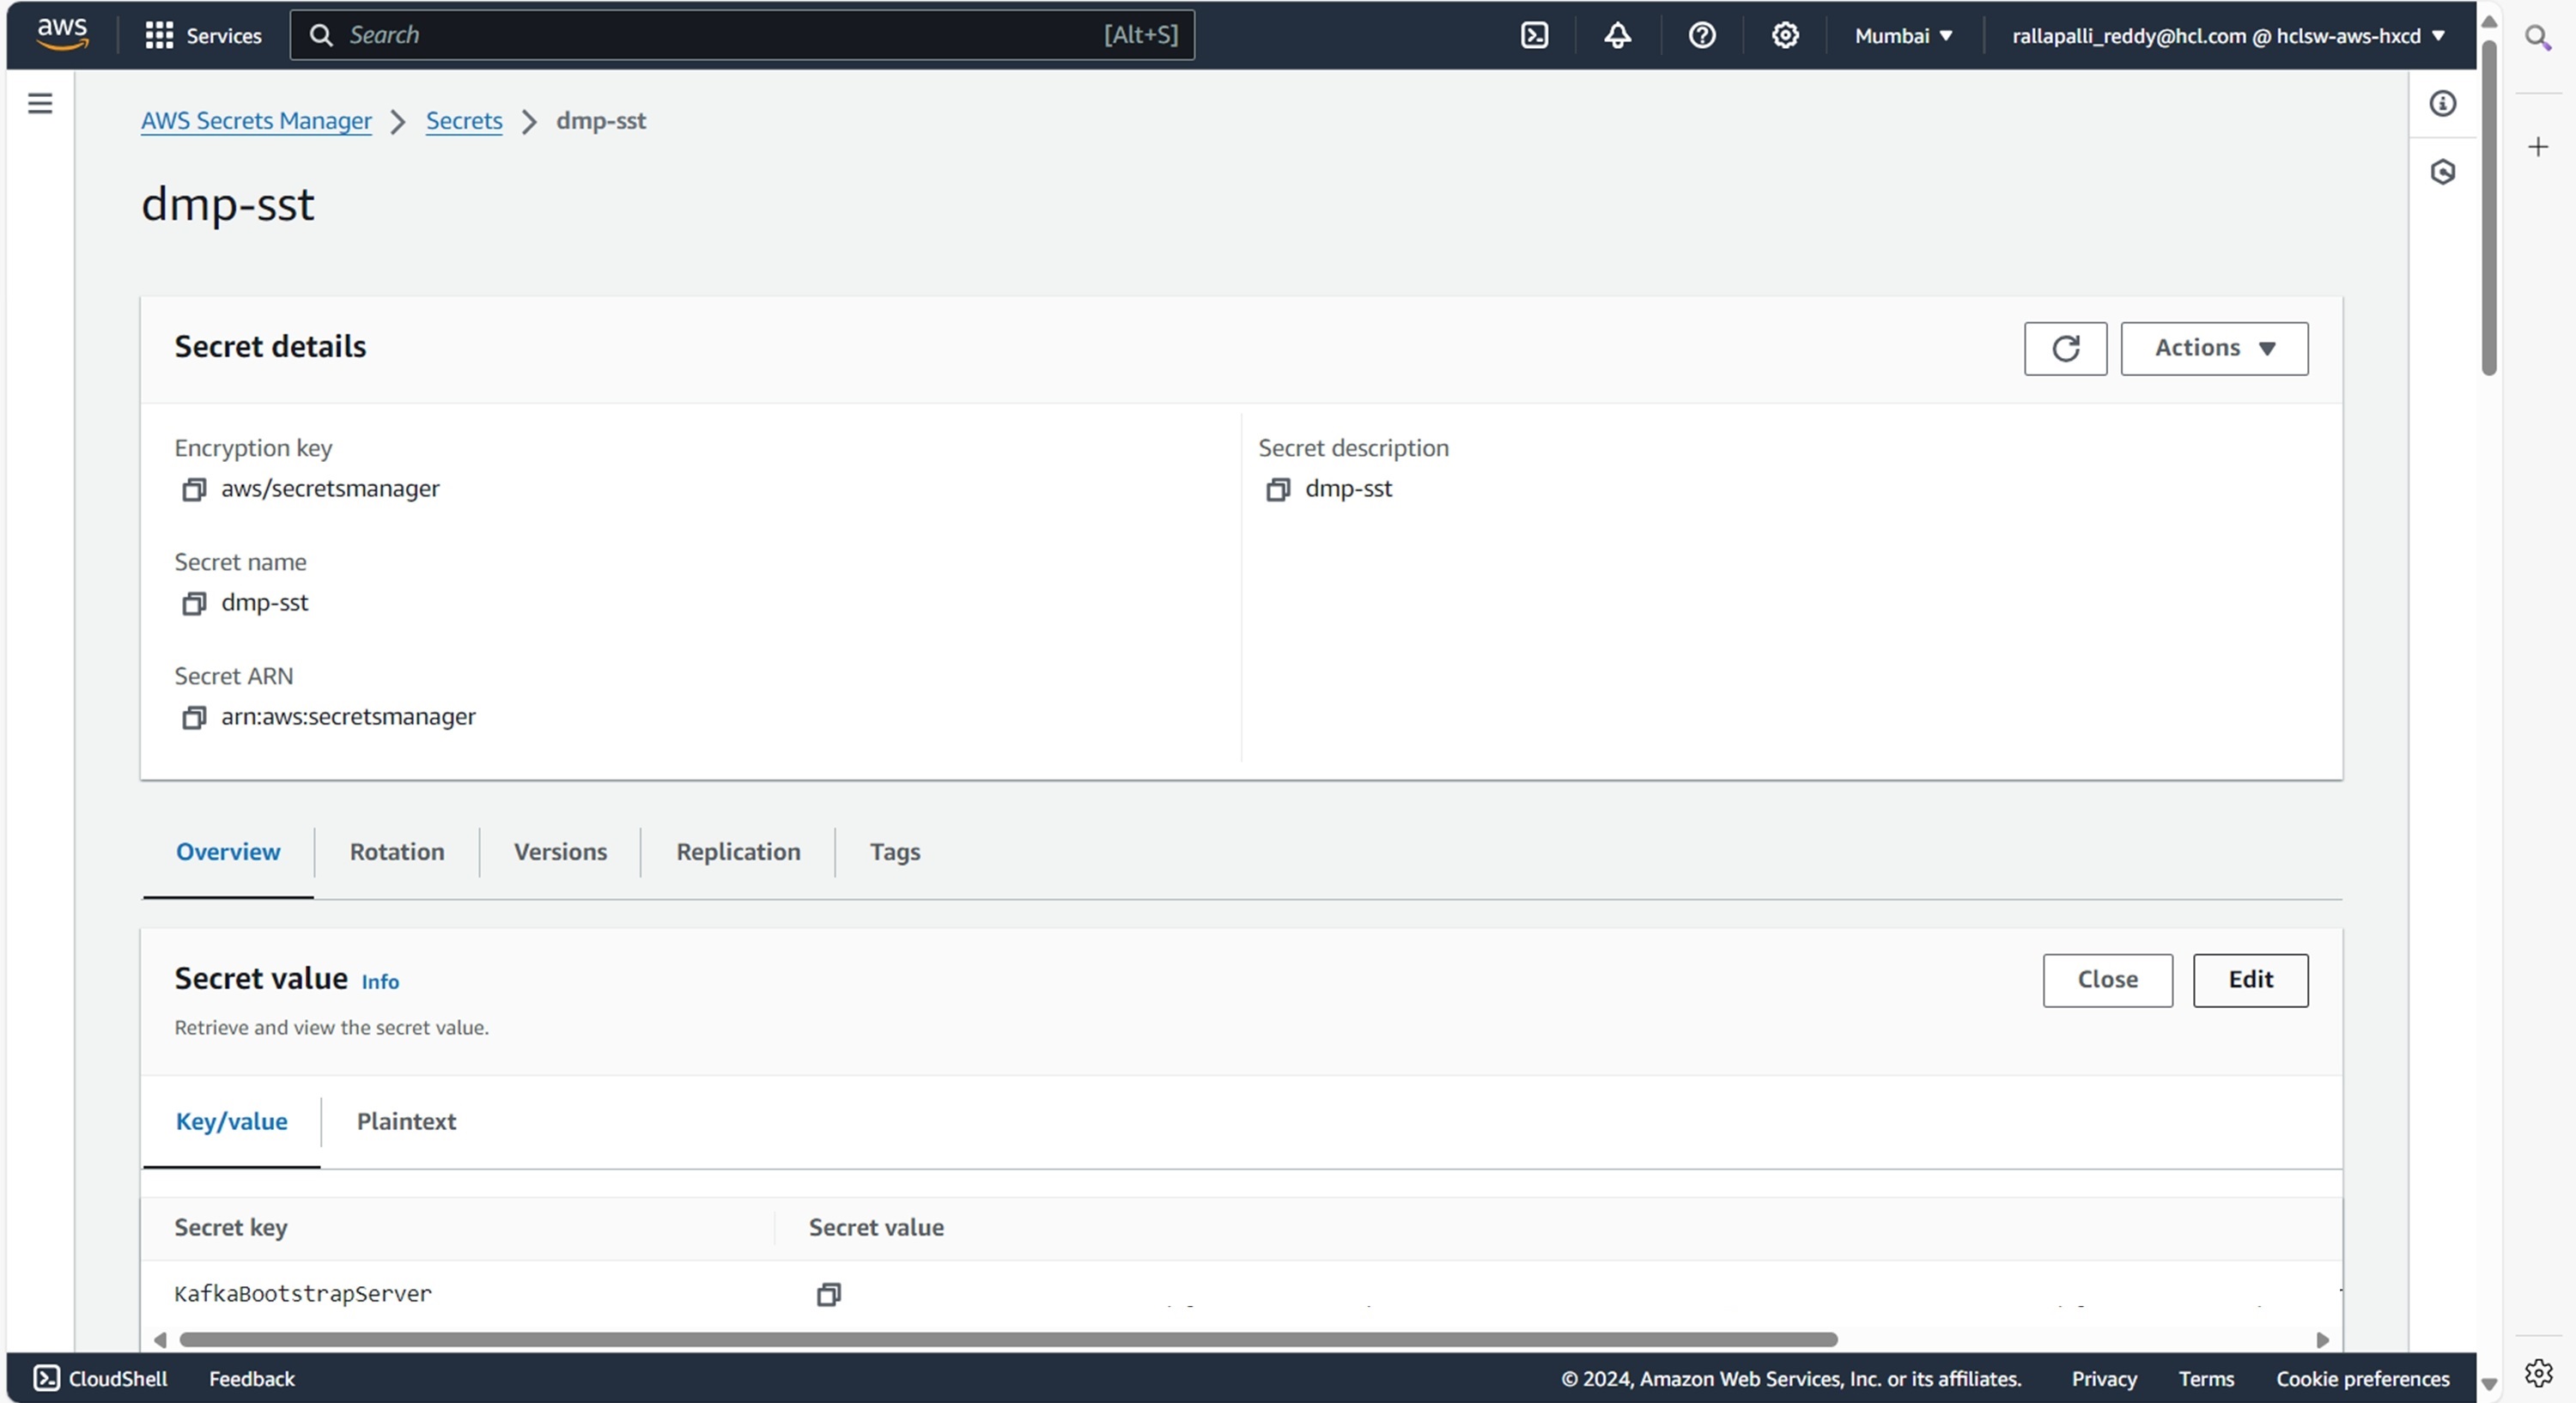Copy the KafkaBootstrapServer secret value
This screenshot has height=1403, width=2576.
pyautogui.click(x=828, y=1295)
